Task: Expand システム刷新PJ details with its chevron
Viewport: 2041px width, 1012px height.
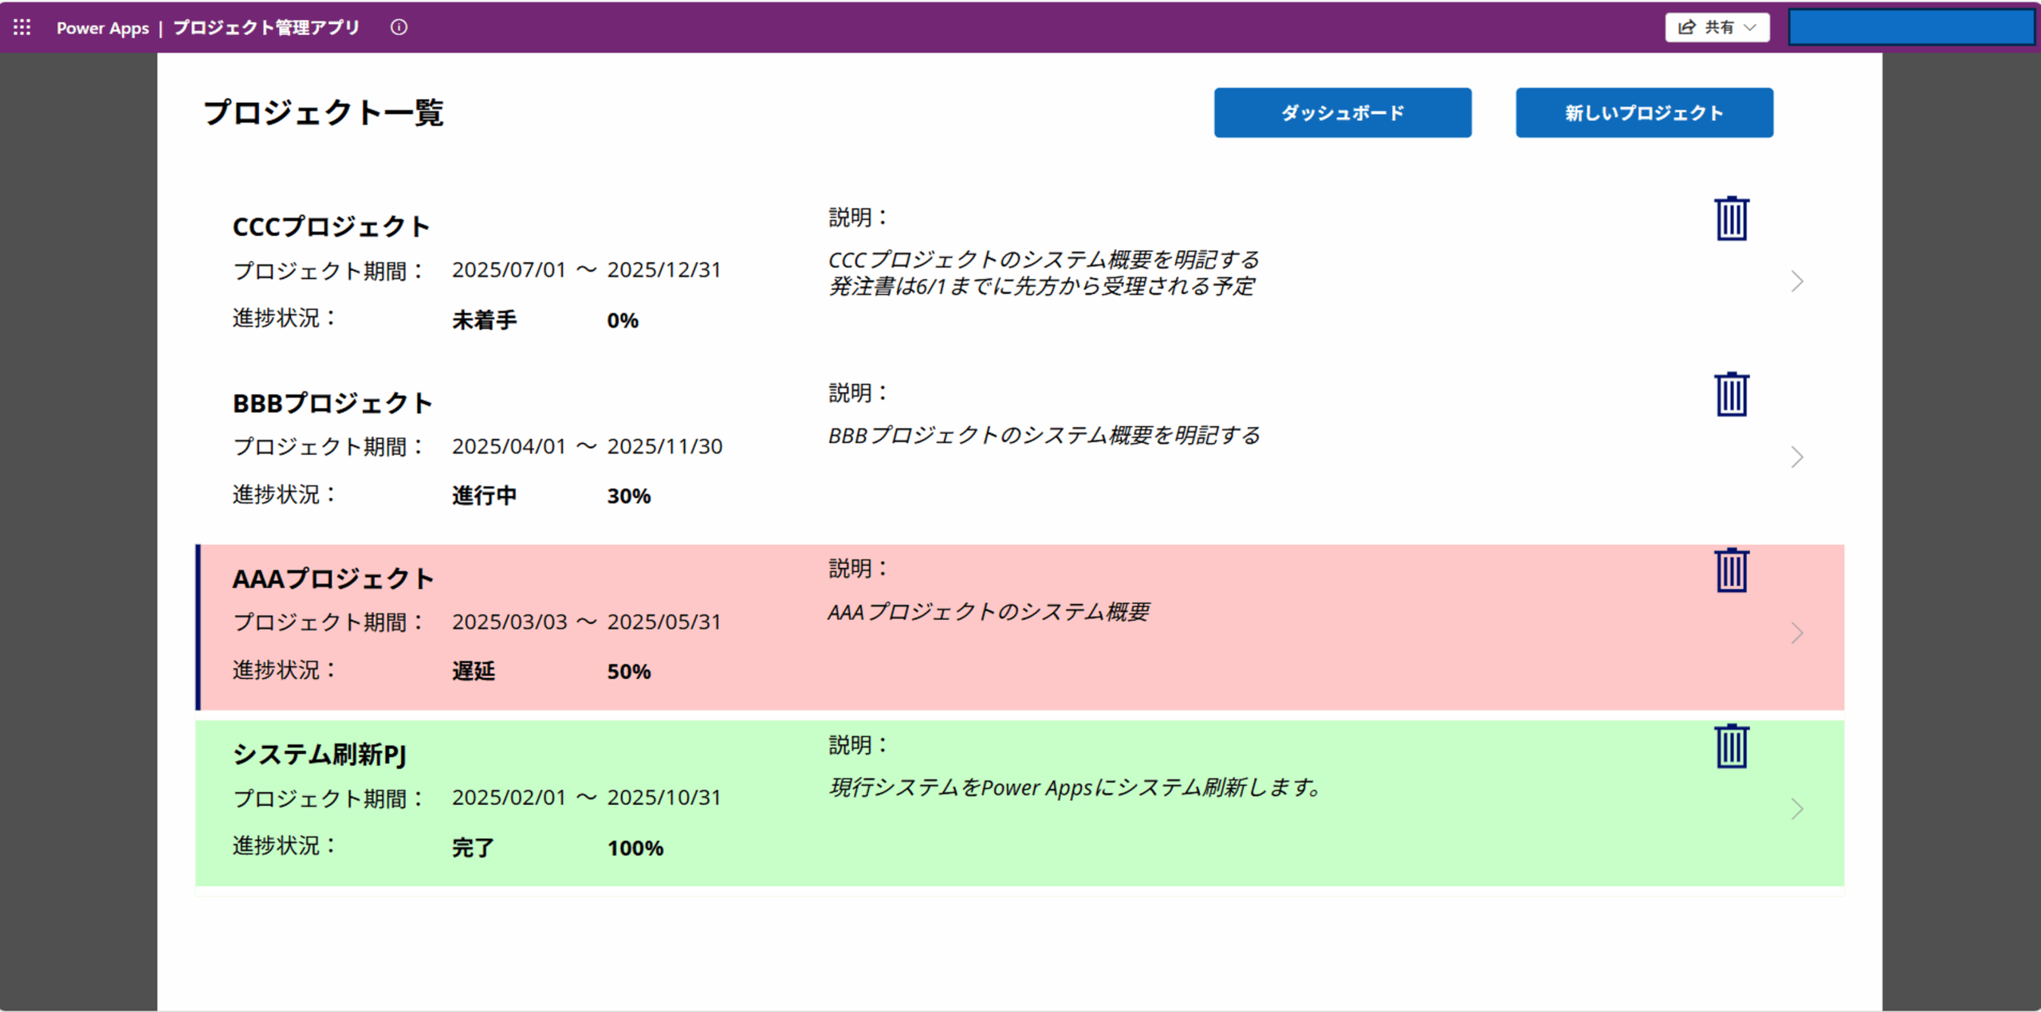Action: coord(1797,809)
